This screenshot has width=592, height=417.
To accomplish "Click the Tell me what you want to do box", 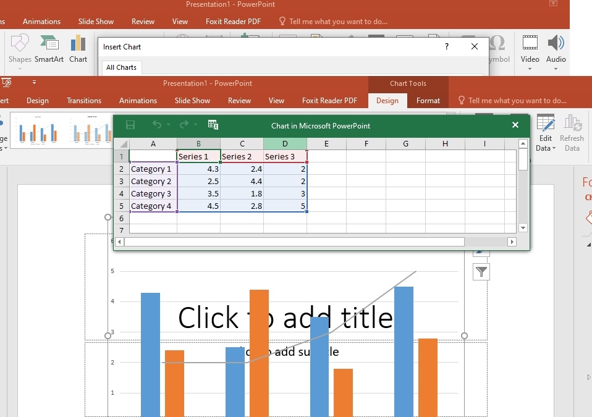I will [517, 101].
